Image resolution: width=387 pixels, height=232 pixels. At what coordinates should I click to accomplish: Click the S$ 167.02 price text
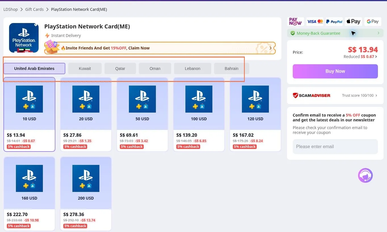tap(243, 135)
